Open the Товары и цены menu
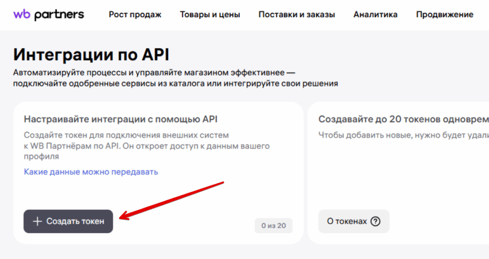Image resolution: width=489 pixels, height=259 pixels. pos(210,14)
